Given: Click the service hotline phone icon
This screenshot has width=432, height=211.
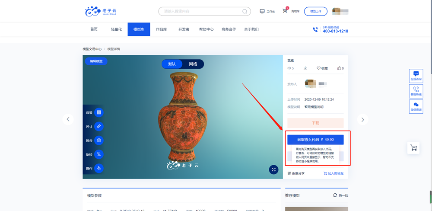Looking at the screenshot, I should 315,29.
